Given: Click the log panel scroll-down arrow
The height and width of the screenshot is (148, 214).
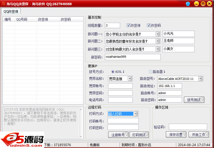Looking at the screenshot, I should pyautogui.click(x=81, y=137).
